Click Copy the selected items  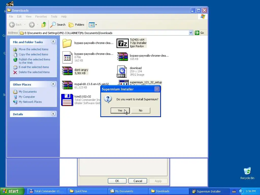coord(33,54)
